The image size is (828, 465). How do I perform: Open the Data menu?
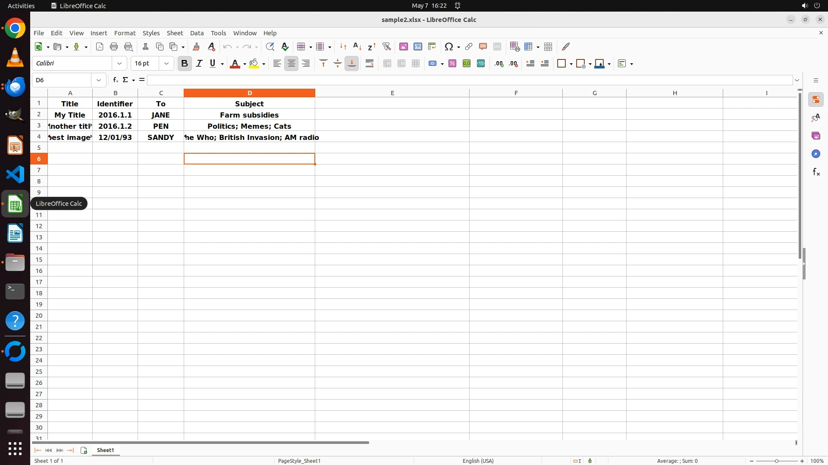pyautogui.click(x=197, y=33)
